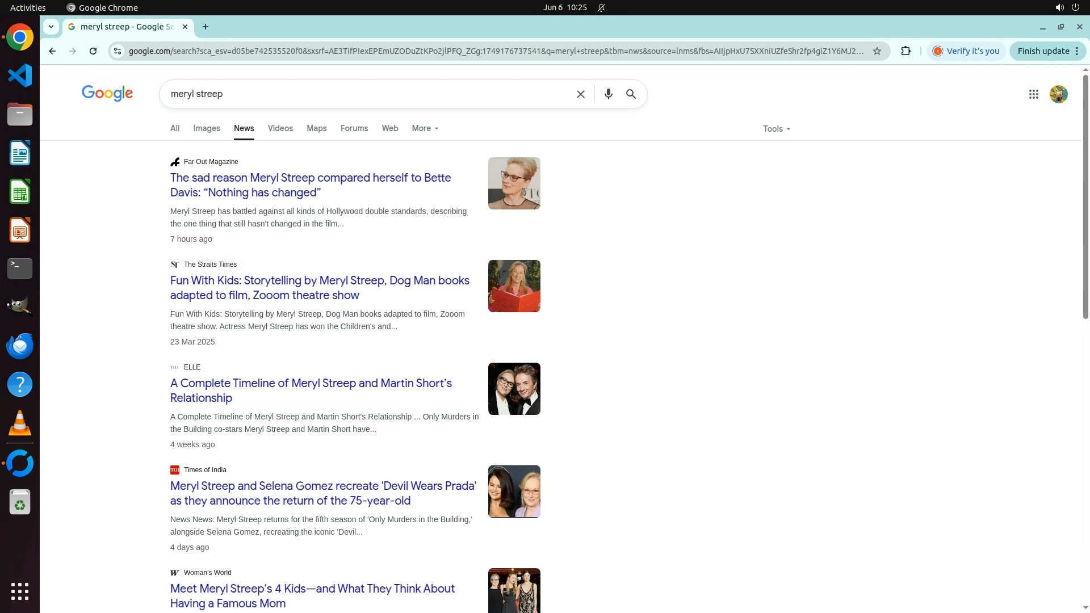Toggle notifications bell in top bar
Viewport: 1090px width, 613px height.
601,8
